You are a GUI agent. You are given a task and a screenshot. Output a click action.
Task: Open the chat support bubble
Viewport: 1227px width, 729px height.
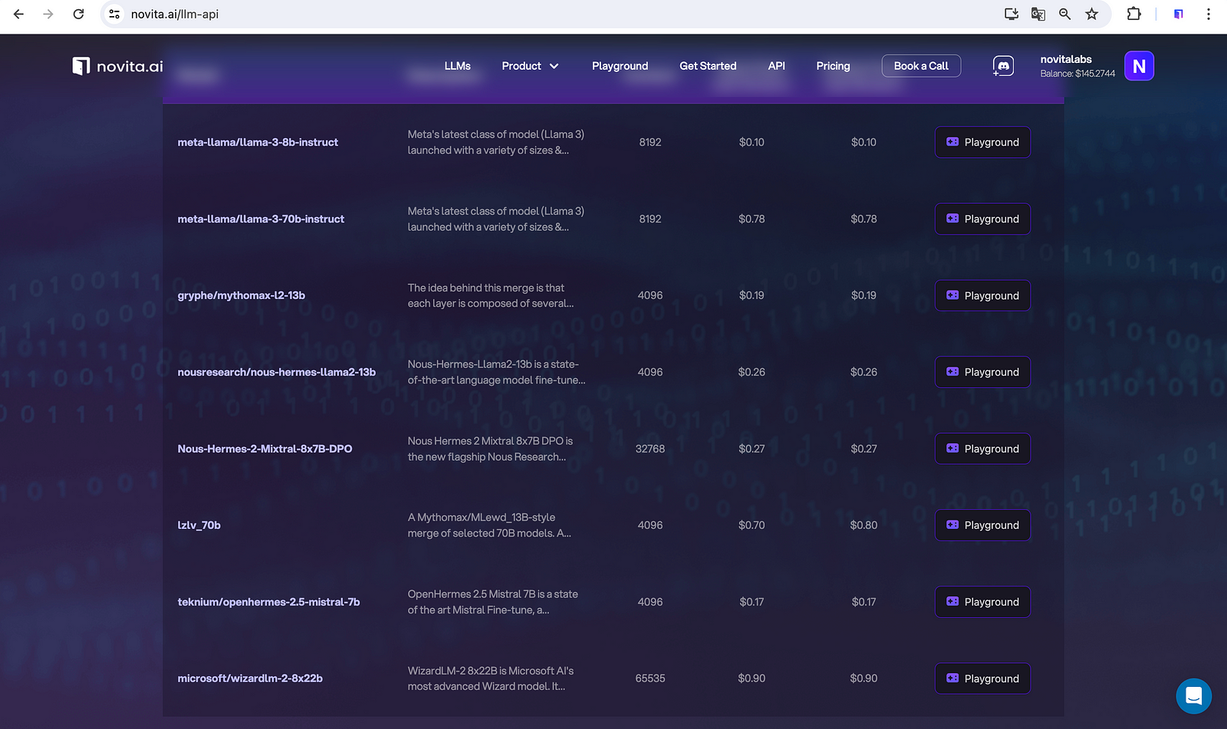click(x=1194, y=696)
